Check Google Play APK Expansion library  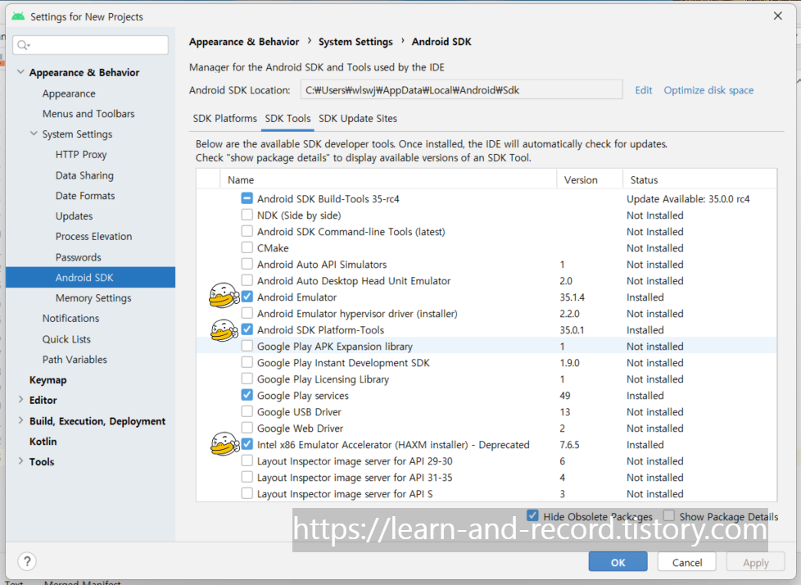247,346
